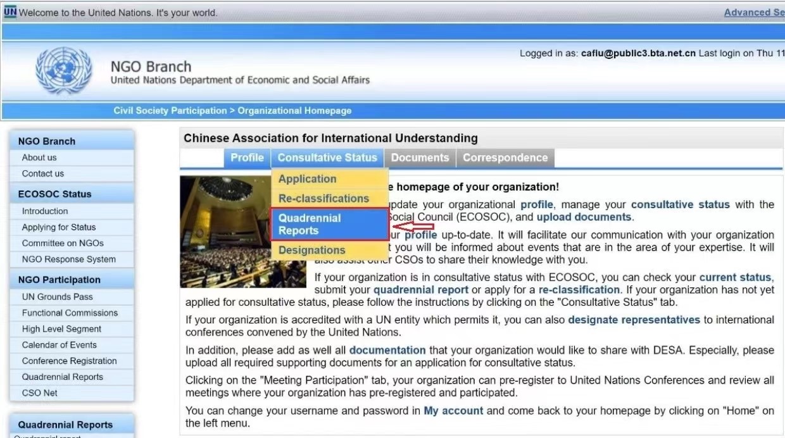Open High Level Segment sidebar link
Viewport: 785px width, 438px height.
point(61,329)
